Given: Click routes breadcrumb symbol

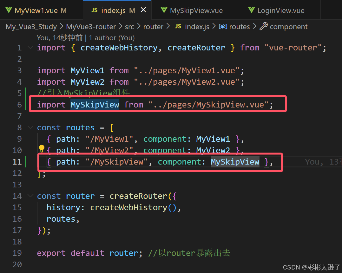Looking at the screenshot, I should pyautogui.click(x=240, y=27).
